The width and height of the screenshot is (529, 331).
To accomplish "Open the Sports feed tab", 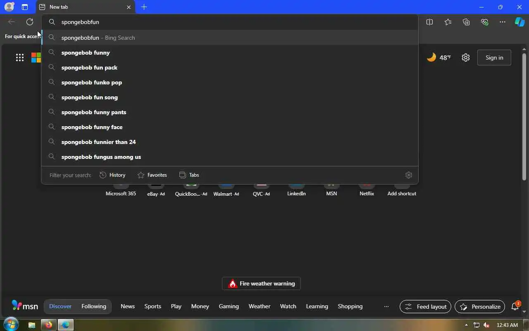I will 153,306.
